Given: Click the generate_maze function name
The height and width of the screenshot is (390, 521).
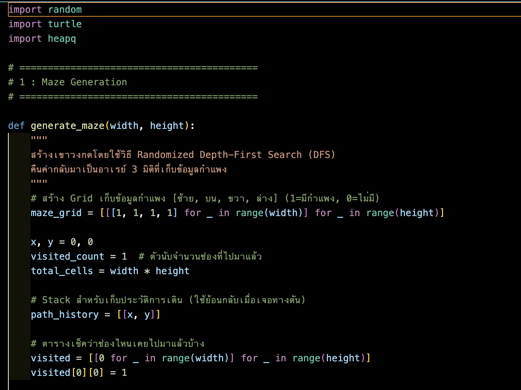Looking at the screenshot, I should (x=67, y=126).
